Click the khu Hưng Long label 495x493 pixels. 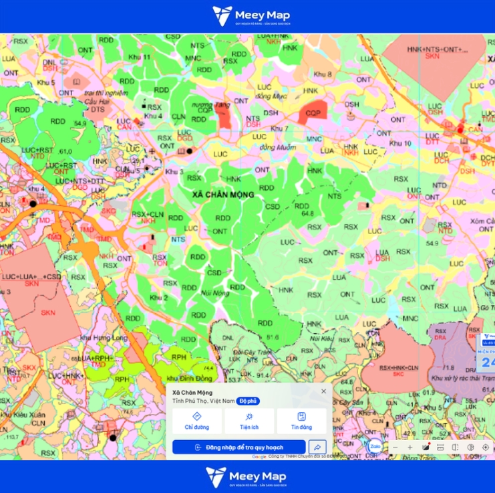point(104,338)
